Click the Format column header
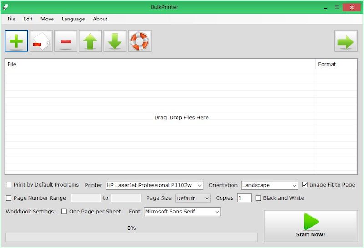This screenshot has width=364, height=248. pos(336,64)
